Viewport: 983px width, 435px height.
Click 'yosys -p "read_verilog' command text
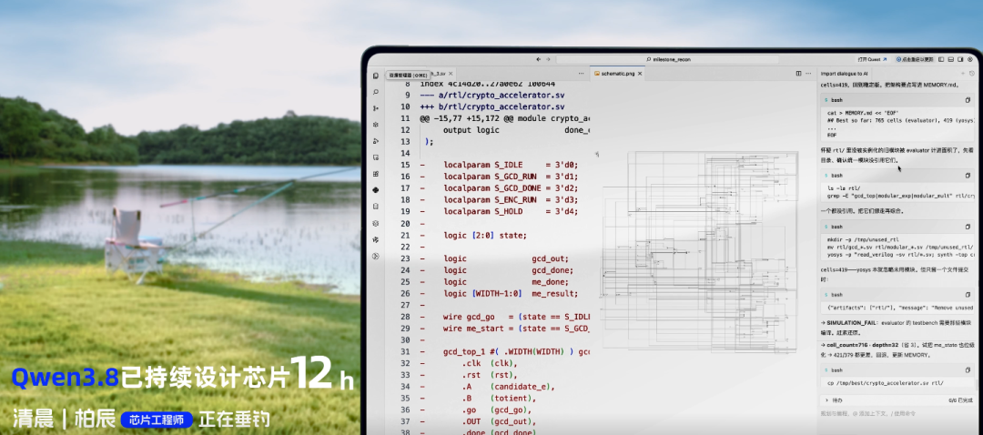[901, 255]
